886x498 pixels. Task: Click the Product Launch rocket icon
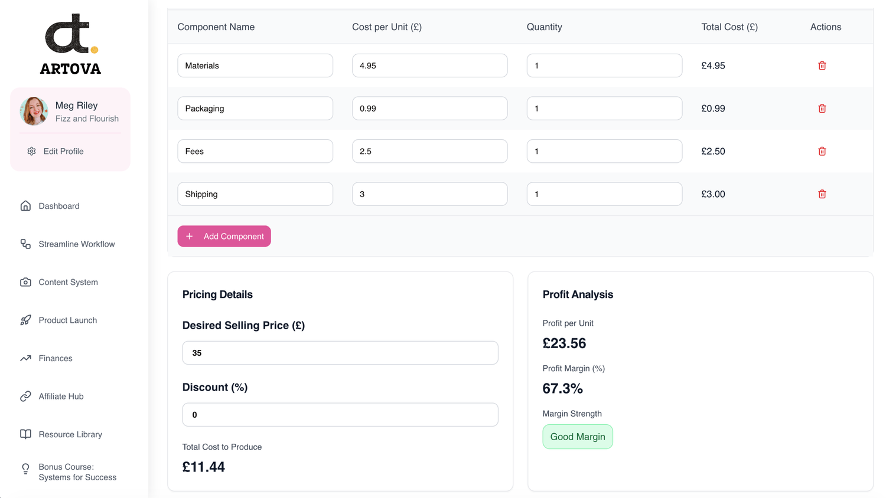coord(25,320)
